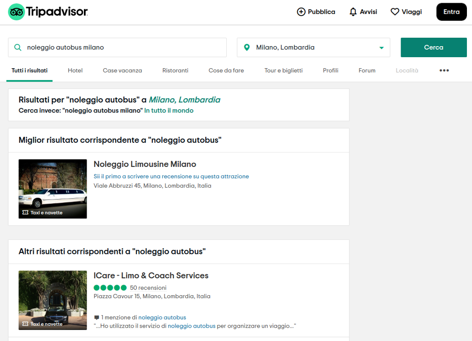Click address Viale Abbruzzi 45, Milano
This screenshot has height=341, width=472.
[x=152, y=186]
